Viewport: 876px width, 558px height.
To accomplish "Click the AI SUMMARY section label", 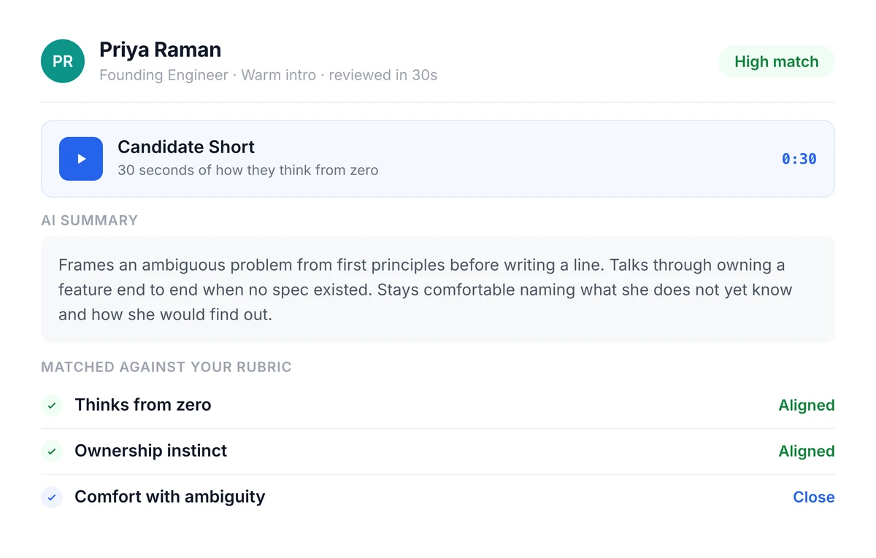I will [x=89, y=220].
